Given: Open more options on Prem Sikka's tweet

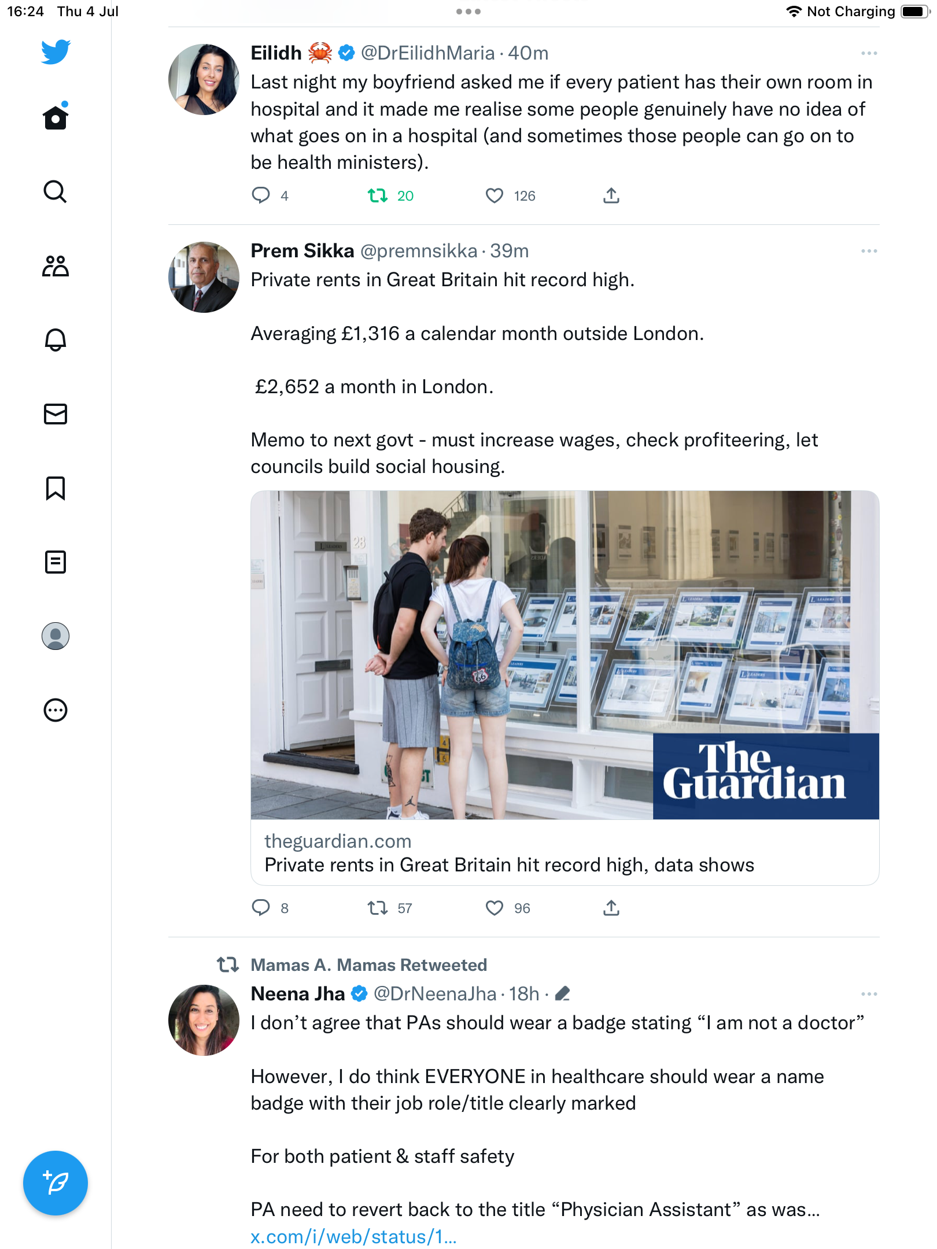Looking at the screenshot, I should [x=869, y=251].
